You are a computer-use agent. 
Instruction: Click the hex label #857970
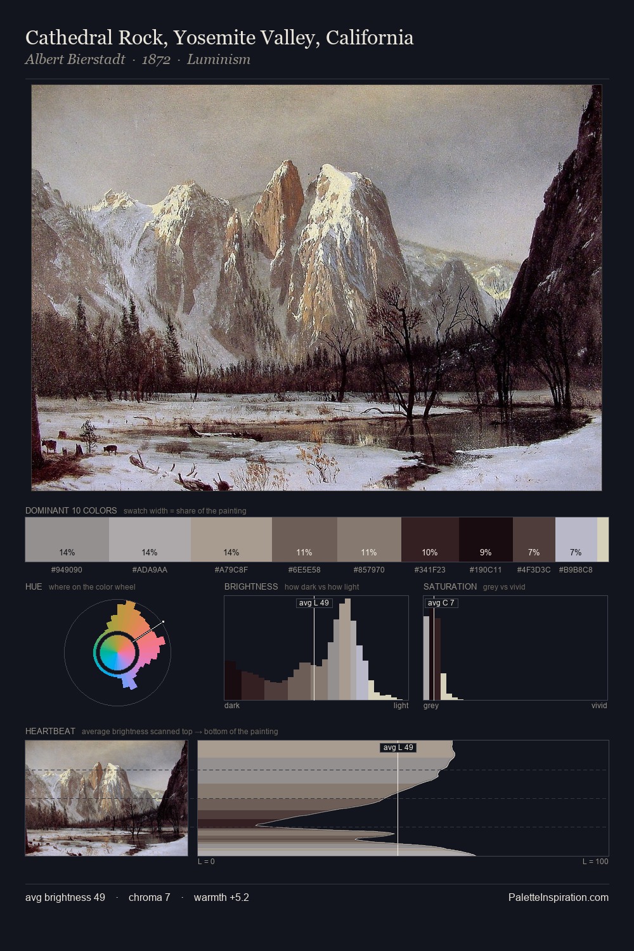click(369, 570)
